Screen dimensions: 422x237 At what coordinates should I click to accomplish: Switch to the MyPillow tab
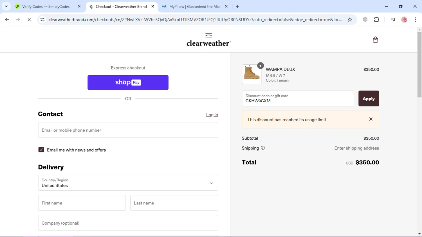[x=195, y=6]
